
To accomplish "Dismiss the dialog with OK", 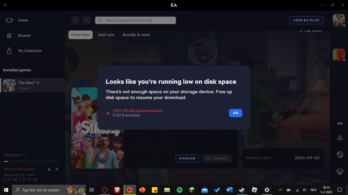I will [236, 113].
